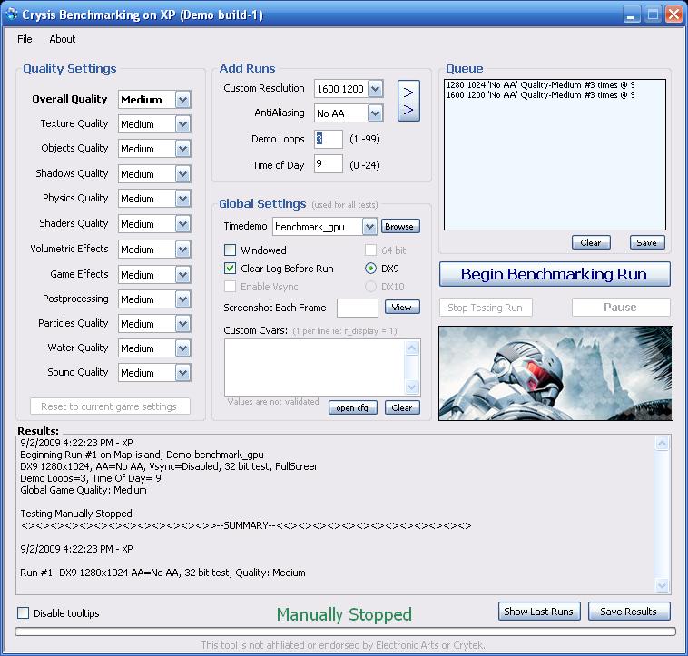Expand Particles Quality dropdown
Image resolution: width=688 pixels, height=656 pixels.
[183, 324]
